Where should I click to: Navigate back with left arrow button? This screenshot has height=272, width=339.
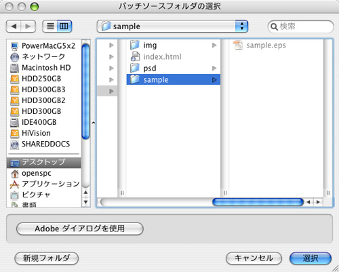[14, 26]
